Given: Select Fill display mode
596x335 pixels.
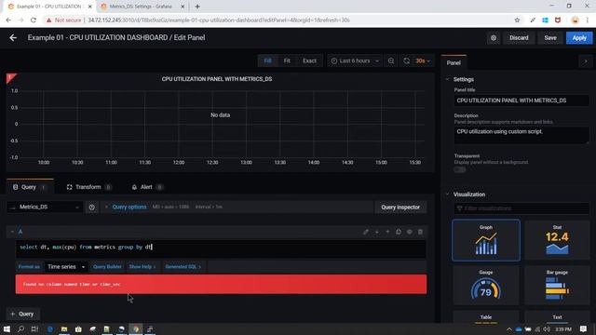Looking at the screenshot, I should click(x=267, y=60).
